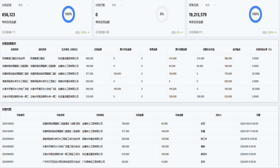Click the 分包合同 100% donut chart
Image resolution: width=280 pixels, height=168 pixels.
pyautogui.click(x=68, y=14)
